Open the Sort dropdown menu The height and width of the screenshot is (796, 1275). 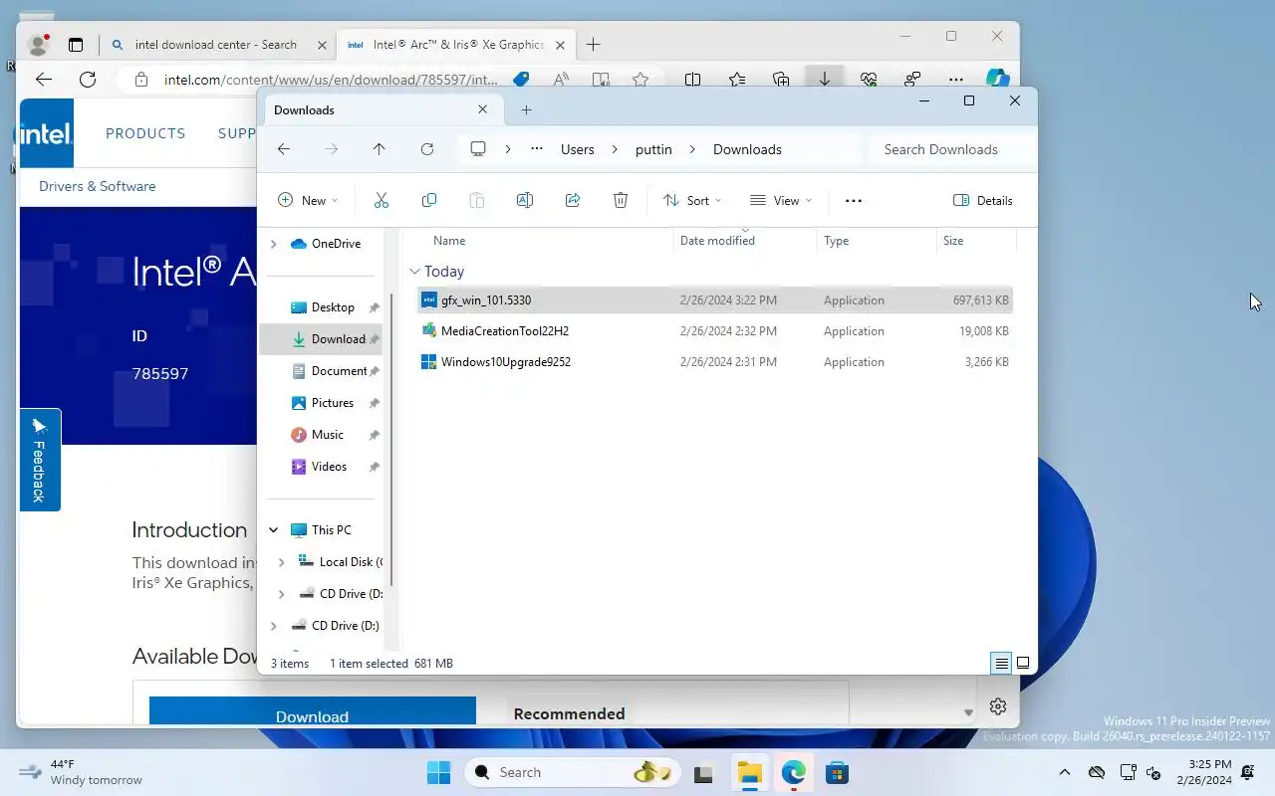[x=692, y=200]
